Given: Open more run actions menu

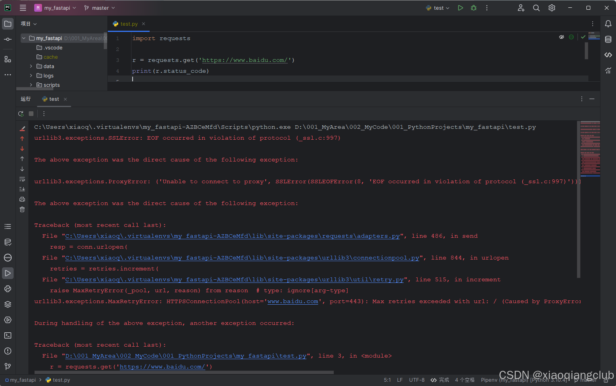Looking at the screenshot, I should coord(487,8).
